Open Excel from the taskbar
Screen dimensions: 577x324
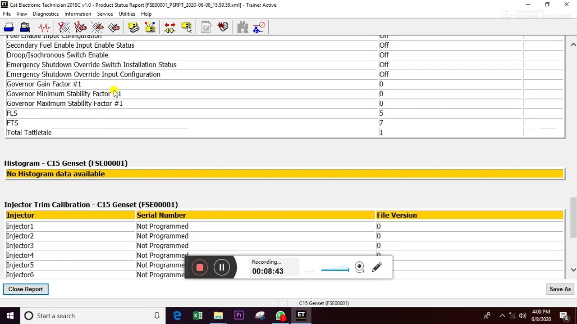197,316
